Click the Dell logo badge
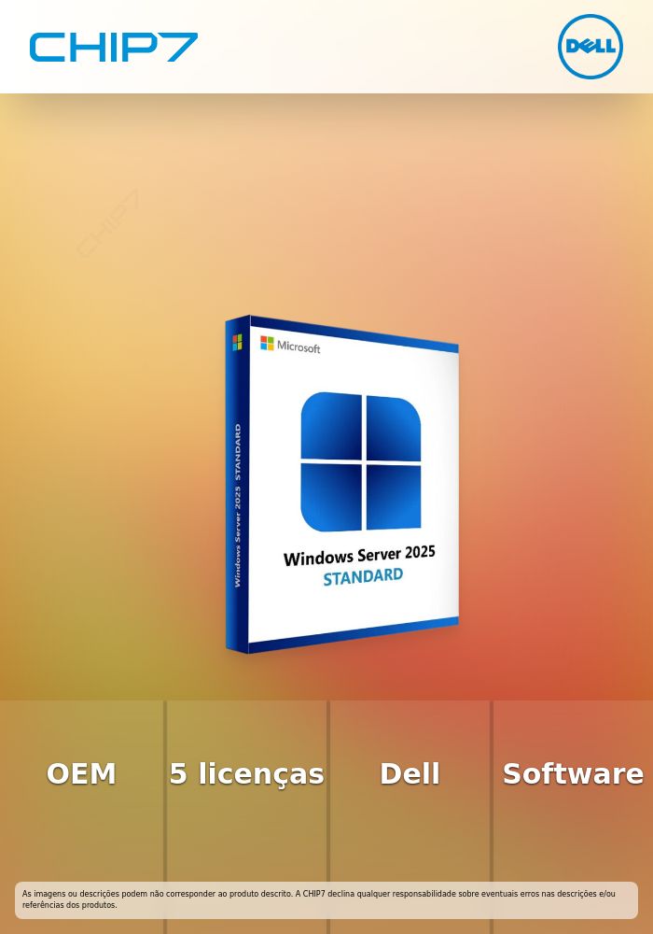Screen dimensions: 653x934 pyautogui.click(x=590, y=47)
